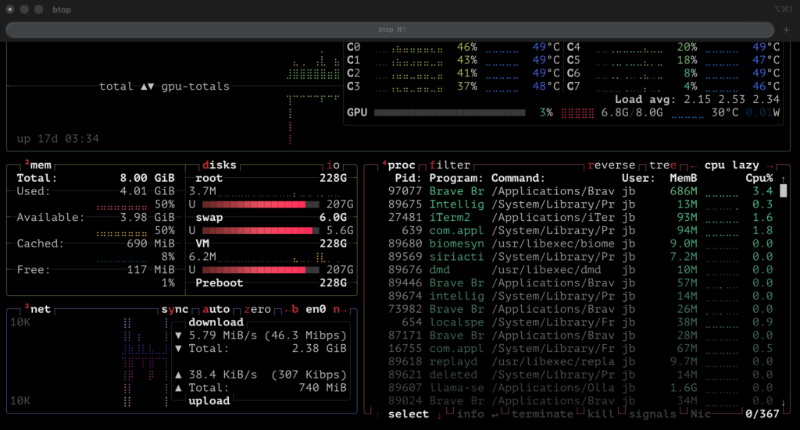The width and height of the screenshot is (800, 430).
Task: Select process row with pid 89675
Action: pos(580,204)
